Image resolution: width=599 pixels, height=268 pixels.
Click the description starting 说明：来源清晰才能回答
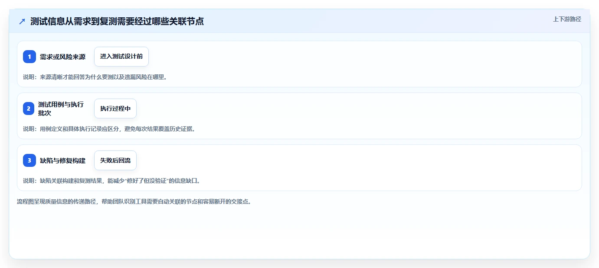tap(95, 77)
